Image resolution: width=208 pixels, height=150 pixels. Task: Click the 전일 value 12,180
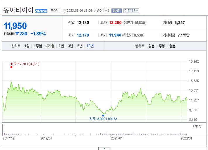pos(83,23)
